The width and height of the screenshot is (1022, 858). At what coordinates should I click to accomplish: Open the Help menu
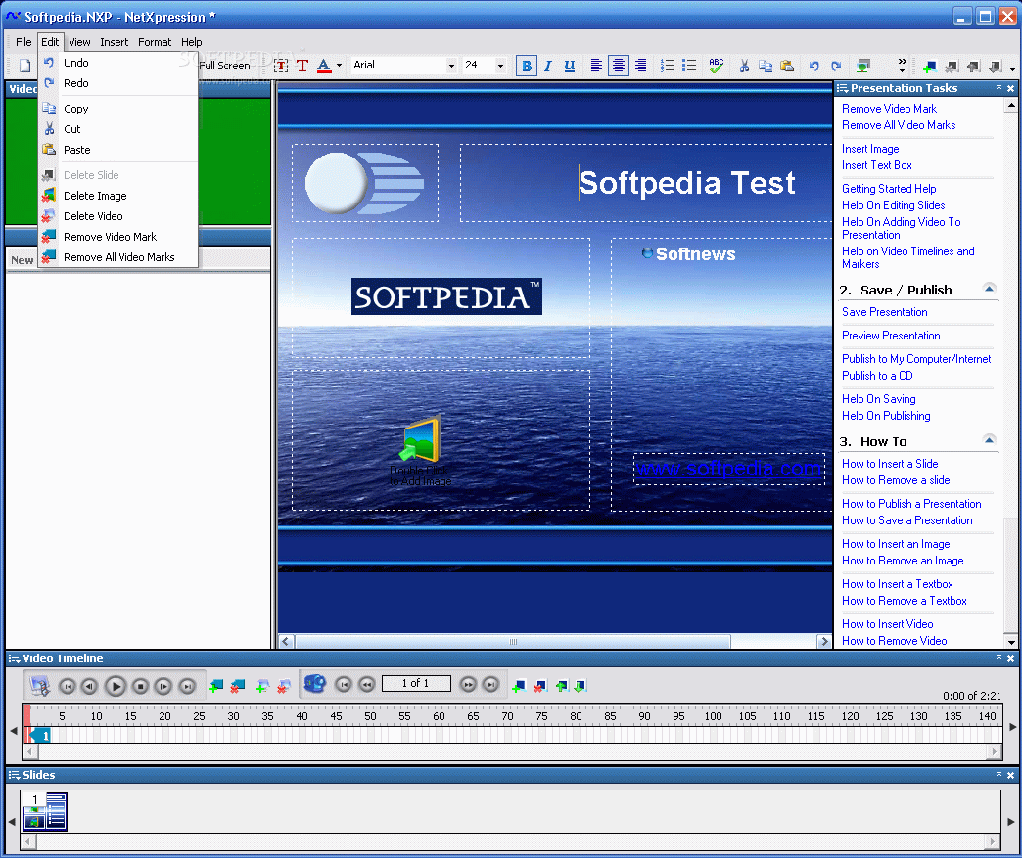tap(192, 42)
